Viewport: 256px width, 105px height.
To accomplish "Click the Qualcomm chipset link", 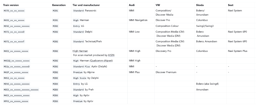I will [101, 61].
